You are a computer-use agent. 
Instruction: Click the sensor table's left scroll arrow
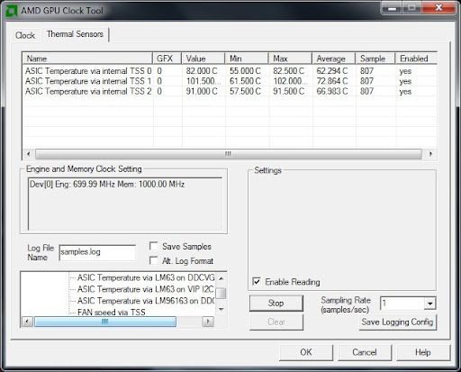29,154
